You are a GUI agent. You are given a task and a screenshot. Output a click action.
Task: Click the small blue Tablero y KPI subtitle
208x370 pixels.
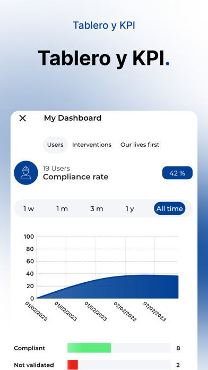tap(104, 26)
